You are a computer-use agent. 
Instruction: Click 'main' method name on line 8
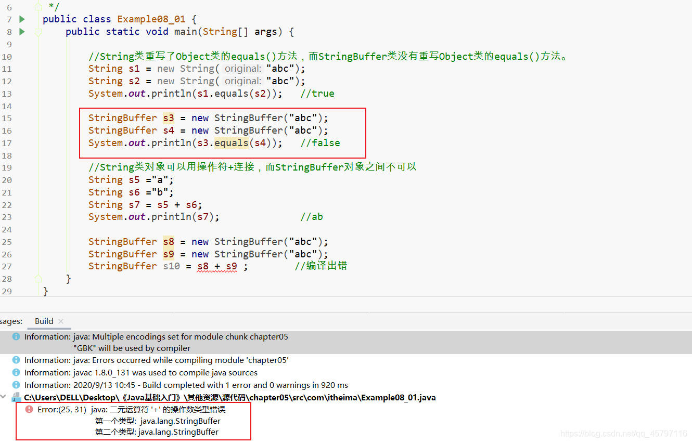point(186,32)
